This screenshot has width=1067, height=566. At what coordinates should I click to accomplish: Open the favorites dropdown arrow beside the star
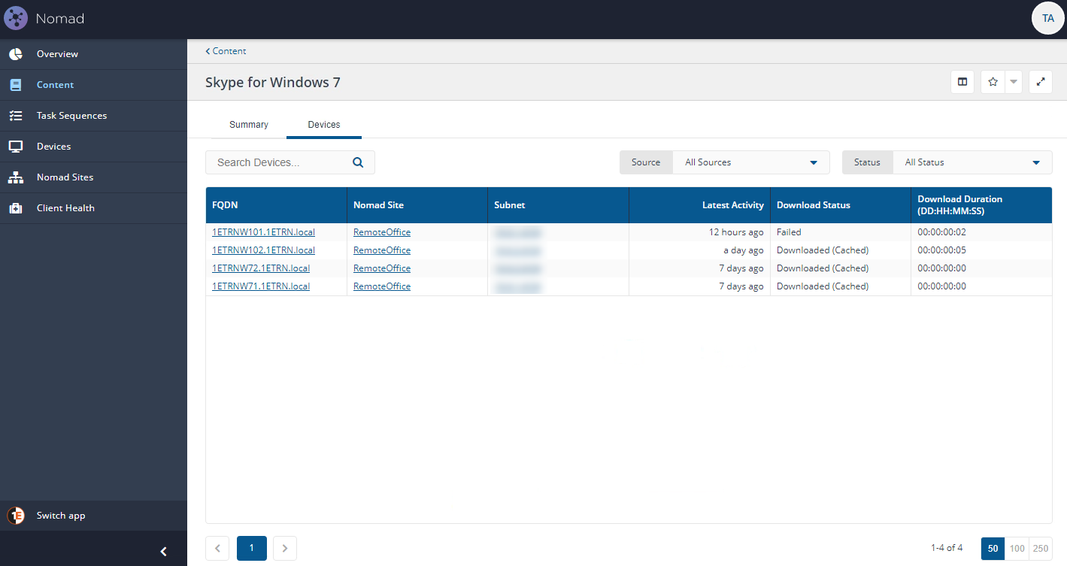click(x=1014, y=82)
